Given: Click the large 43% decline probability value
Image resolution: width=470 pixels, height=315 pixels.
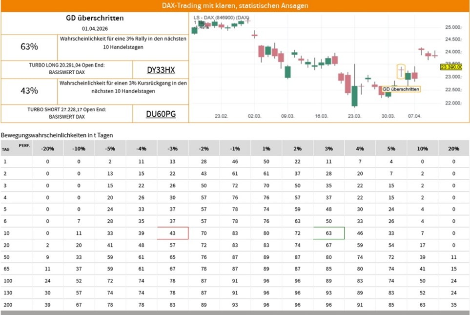Looking at the screenshot, I should pyautogui.click(x=29, y=91).
